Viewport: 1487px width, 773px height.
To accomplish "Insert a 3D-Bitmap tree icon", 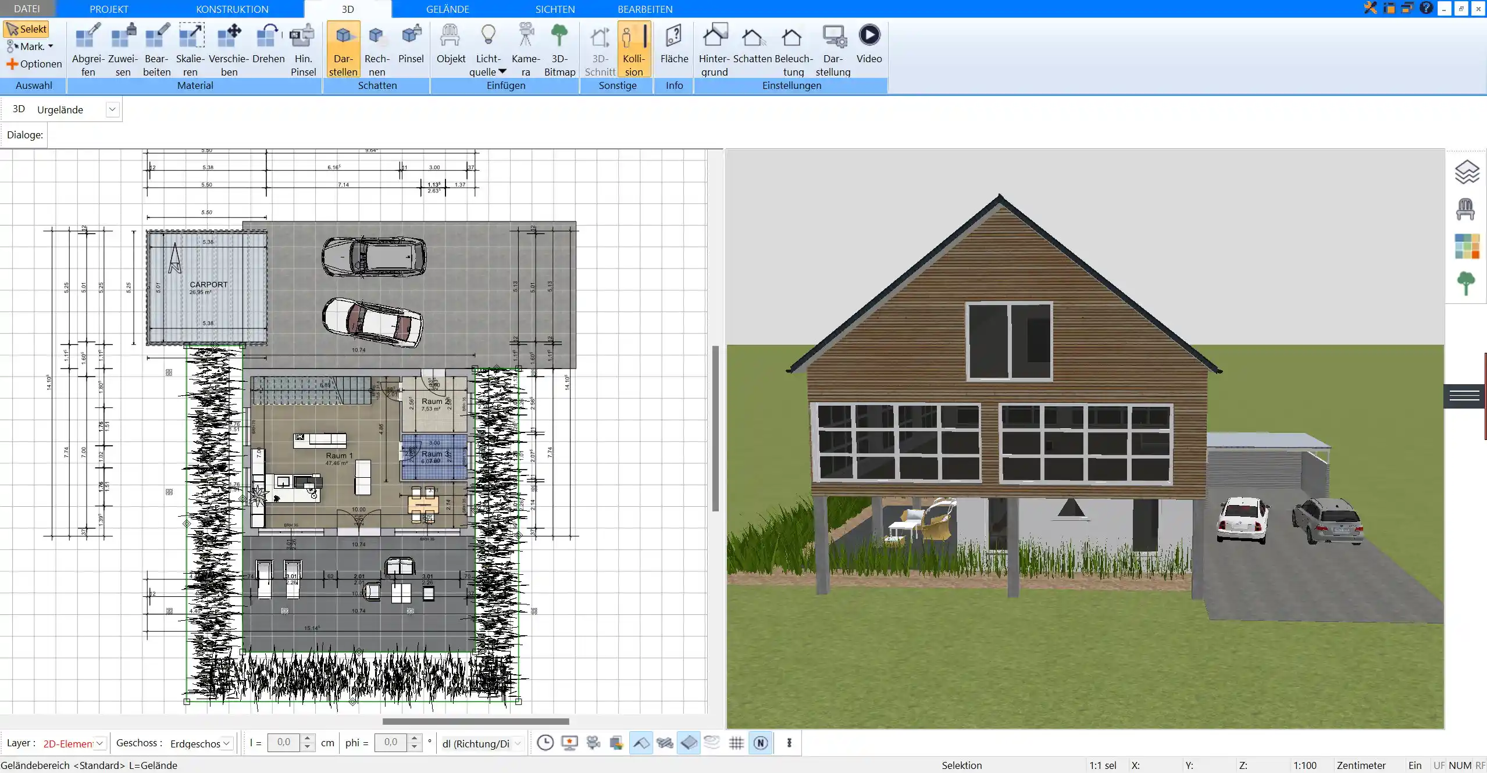I will click(x=559, y=49).
